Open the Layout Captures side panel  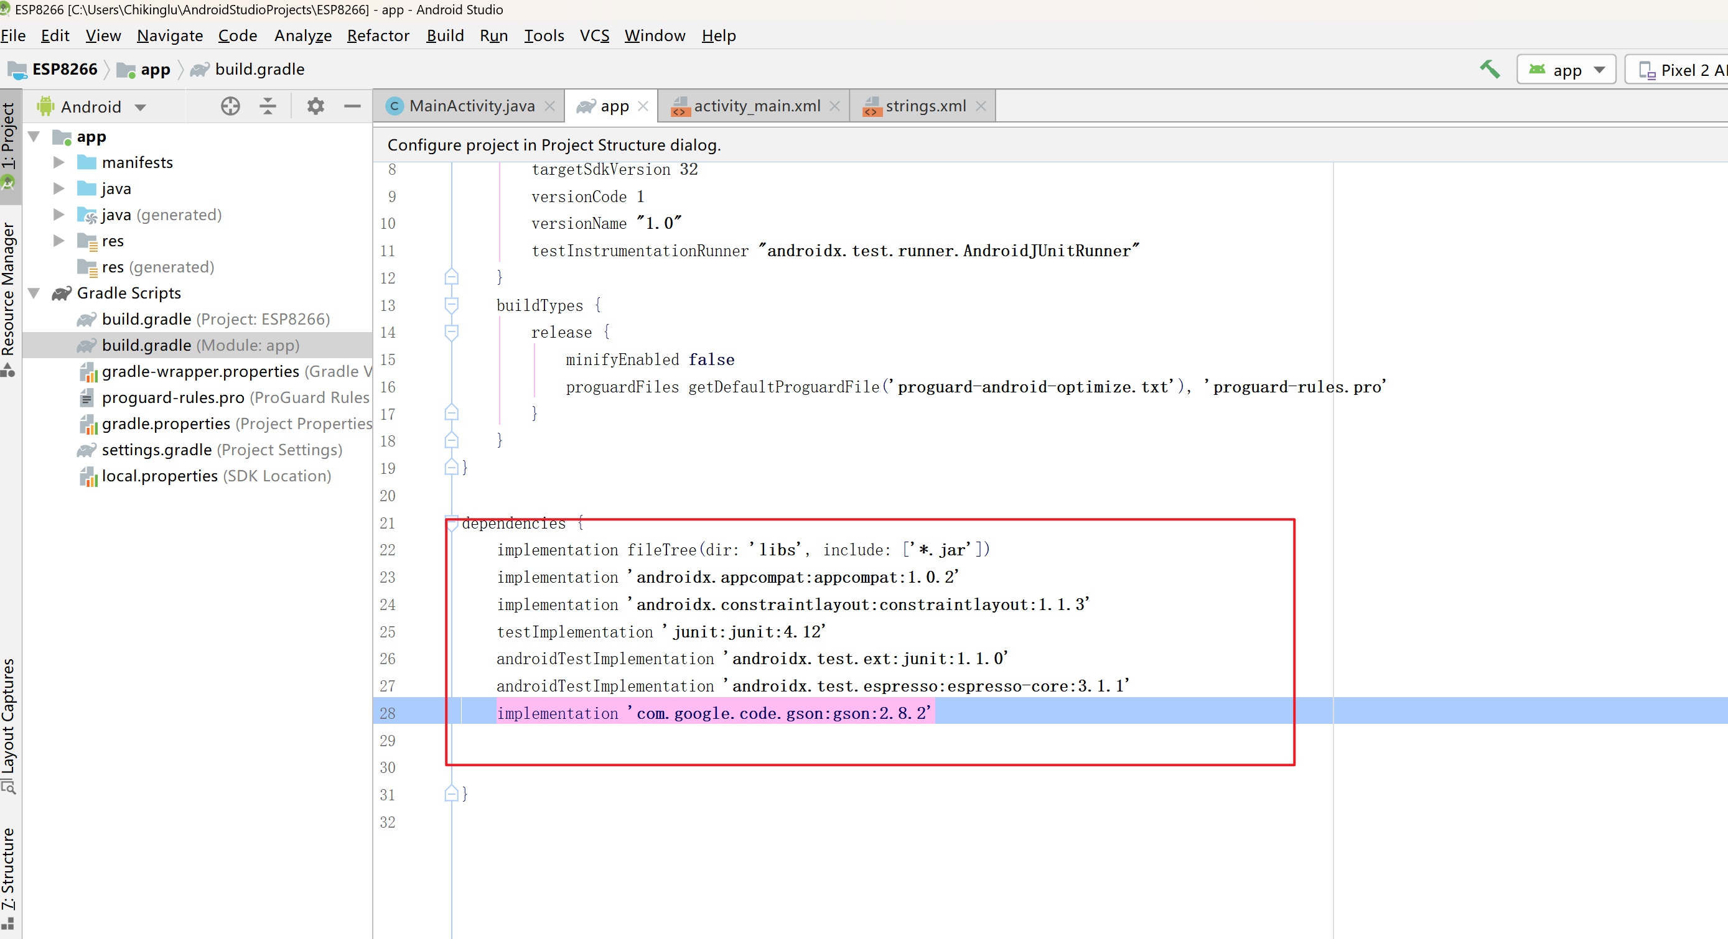8,717
